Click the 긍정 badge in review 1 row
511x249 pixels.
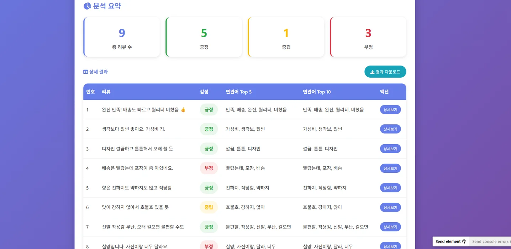point(209,109)
